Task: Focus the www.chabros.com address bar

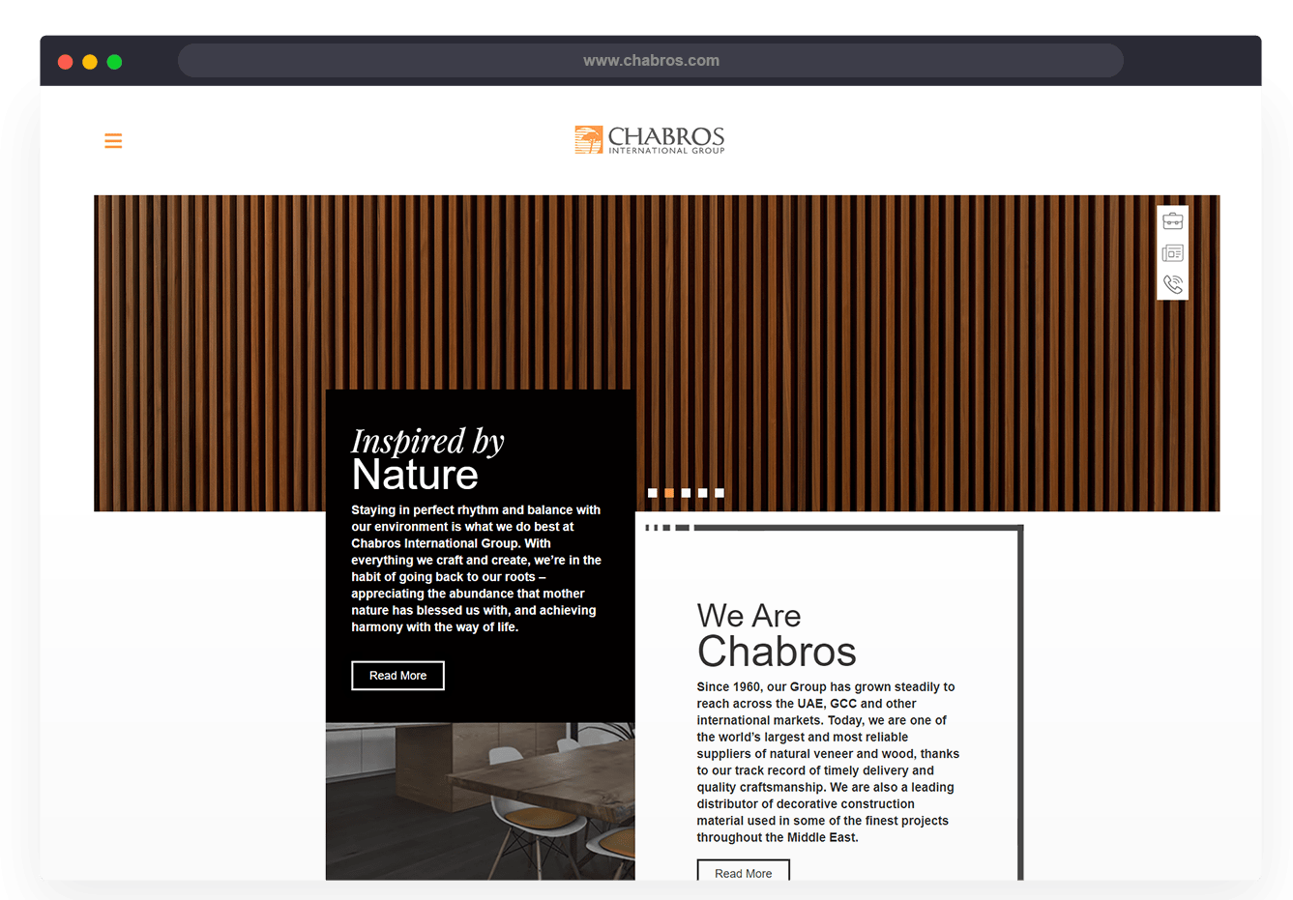Action: coord(650,61)
